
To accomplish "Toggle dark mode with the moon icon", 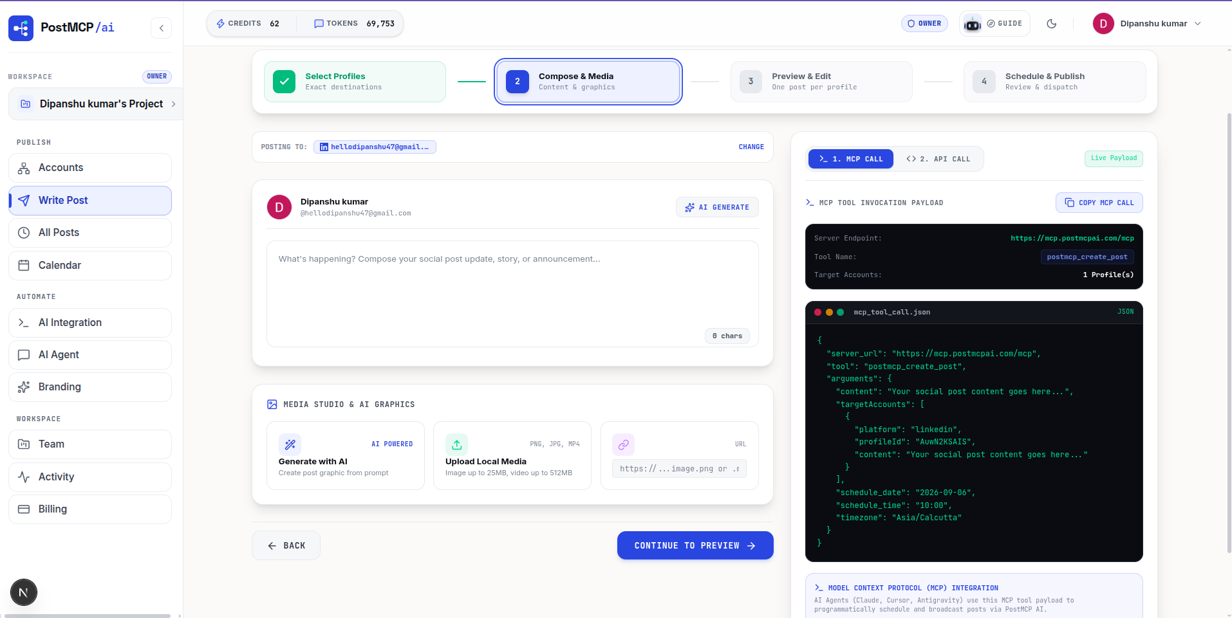I will (1052, 24).
